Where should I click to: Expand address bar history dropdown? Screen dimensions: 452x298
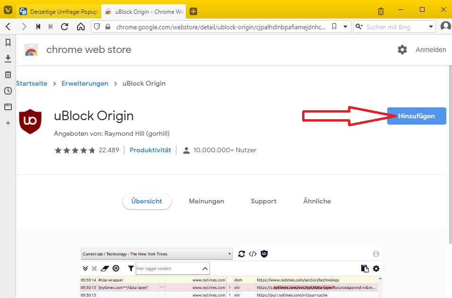(x=345, y=27)
